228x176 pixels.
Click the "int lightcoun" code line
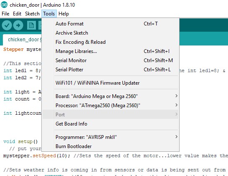coord(22,113)
